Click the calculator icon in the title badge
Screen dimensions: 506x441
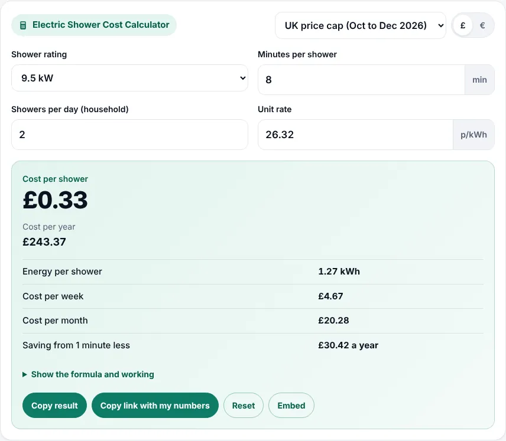tap(23, 25)
